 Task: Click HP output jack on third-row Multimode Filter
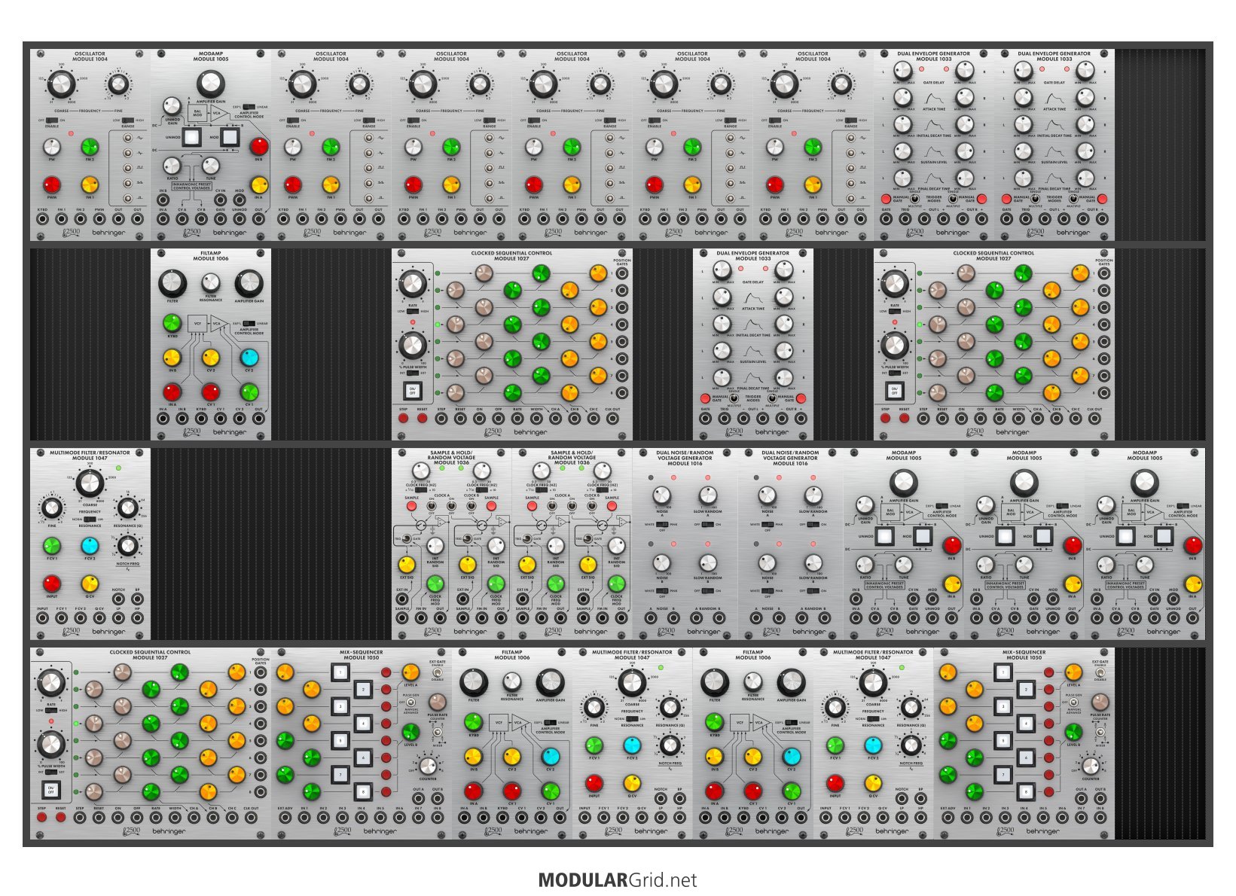137,618
